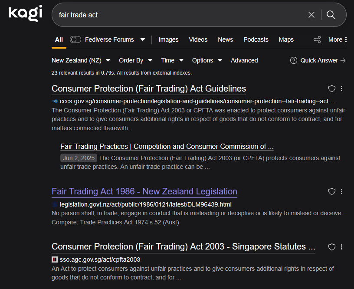
Task: Click the Kagi logo
Action: pyautogui.click(x=26, y=13)
